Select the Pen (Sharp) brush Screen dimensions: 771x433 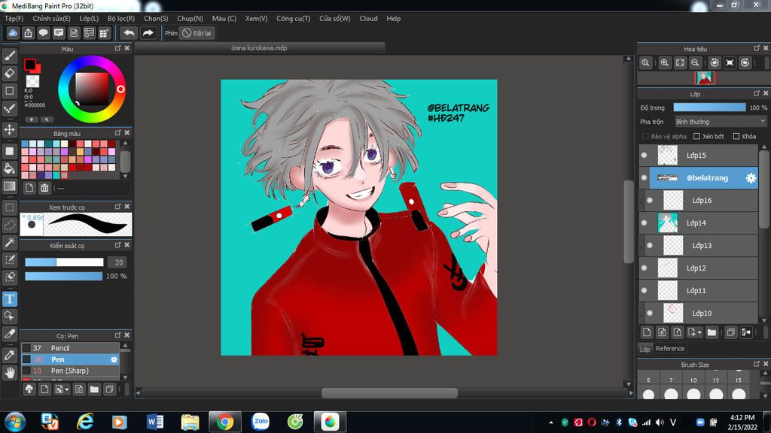[70, 371]
